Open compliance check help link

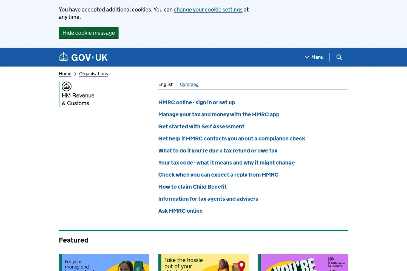(x=232, y=139)
